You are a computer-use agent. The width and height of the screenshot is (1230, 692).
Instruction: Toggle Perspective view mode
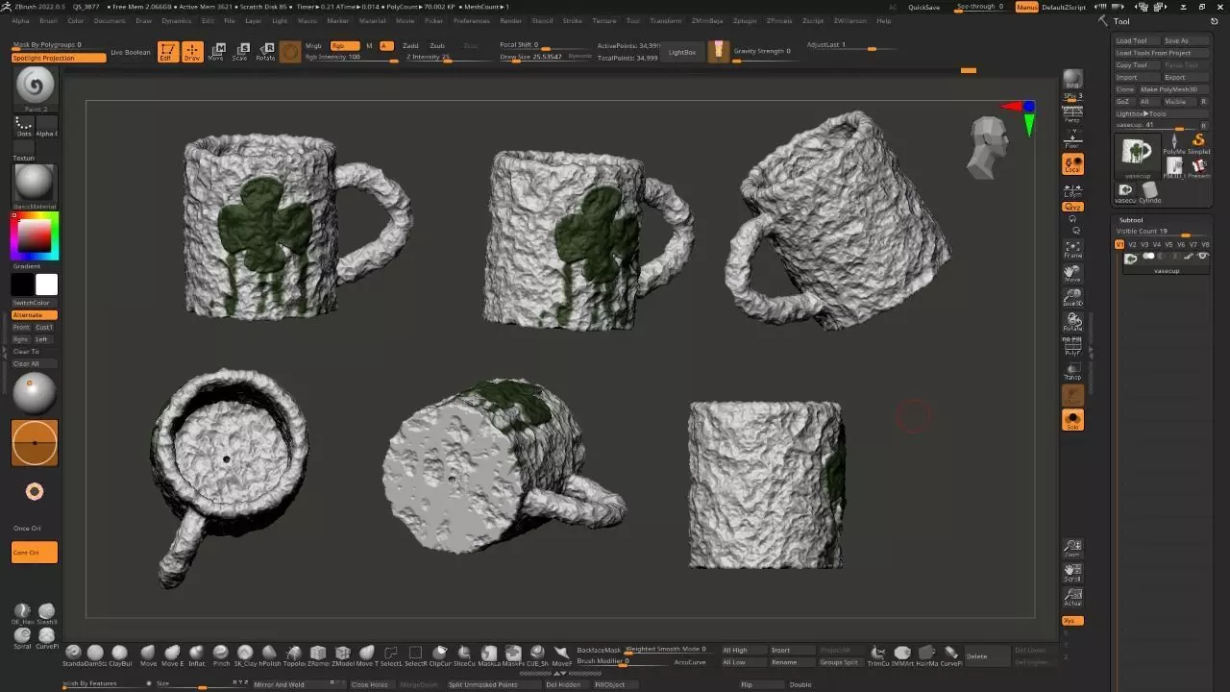[x=1072, y=115]
